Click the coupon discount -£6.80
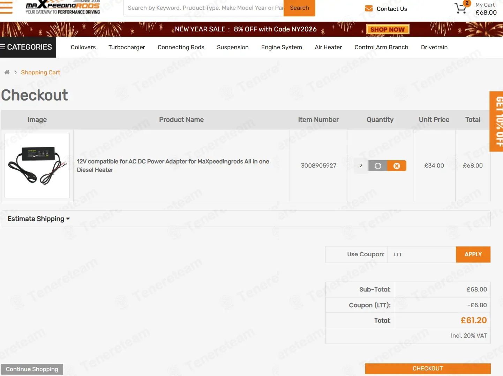The width and height of the screenshot is (503, 376). [x=477, y=305]
